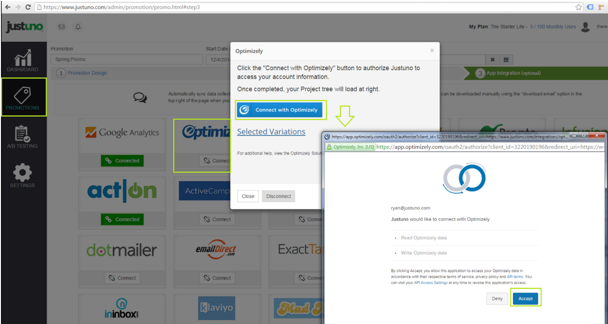This screenshot has height=324, width=608.
Task: Open the Selected Variations link
Action: coord(271,131)
